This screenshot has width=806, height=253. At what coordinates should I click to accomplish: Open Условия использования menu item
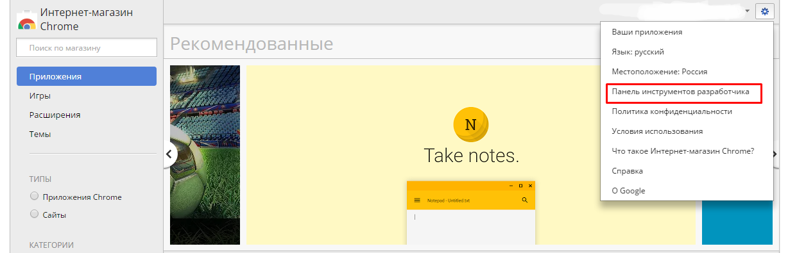(687, 131)
